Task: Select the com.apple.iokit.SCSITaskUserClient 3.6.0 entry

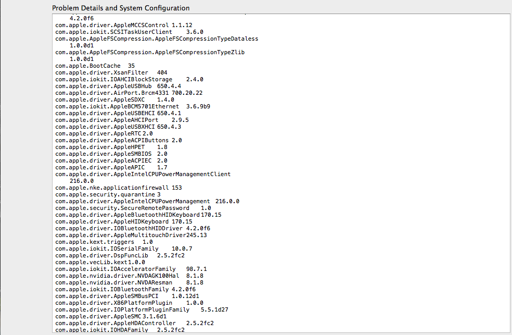Action: (130, 32)
